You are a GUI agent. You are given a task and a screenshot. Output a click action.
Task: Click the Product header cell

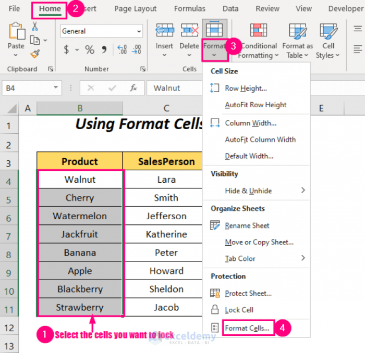[80, 161]
